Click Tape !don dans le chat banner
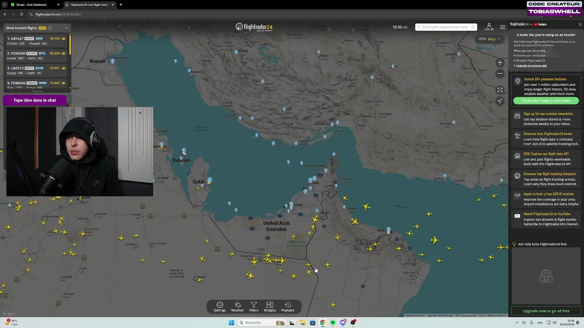 pos(35,100)
